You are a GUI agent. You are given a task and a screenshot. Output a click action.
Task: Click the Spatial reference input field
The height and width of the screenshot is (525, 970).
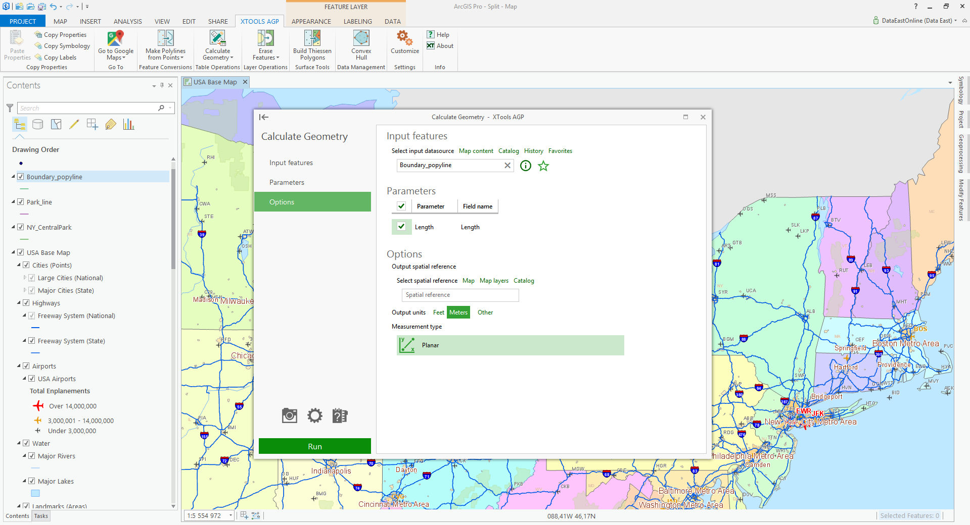[460, 295]
